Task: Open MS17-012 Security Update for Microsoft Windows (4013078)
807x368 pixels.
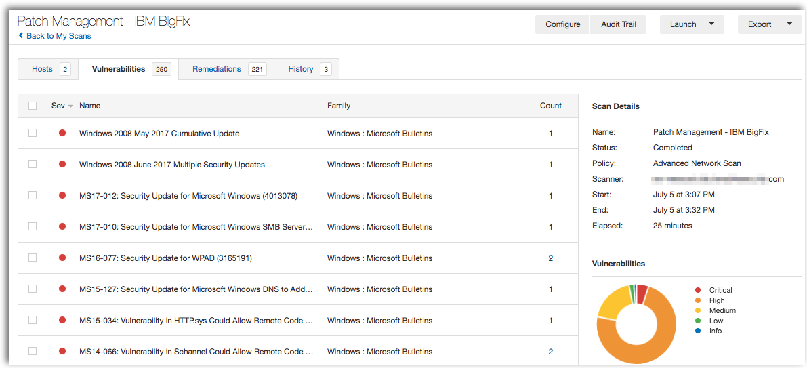Action: (x=188, y=196)
